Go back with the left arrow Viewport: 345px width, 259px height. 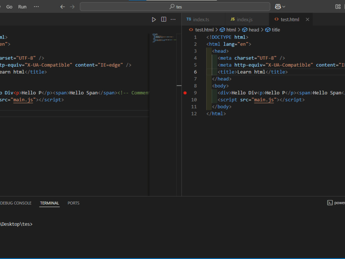[x=62, y=7]
